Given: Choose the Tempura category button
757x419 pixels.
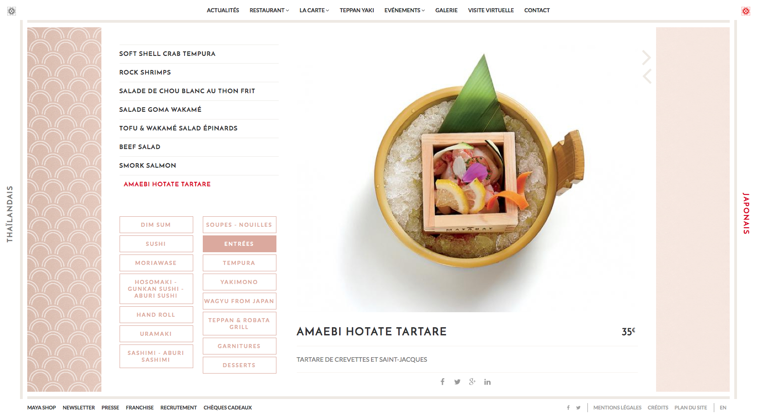Looking at the screenshot, I should coord(239,263).
